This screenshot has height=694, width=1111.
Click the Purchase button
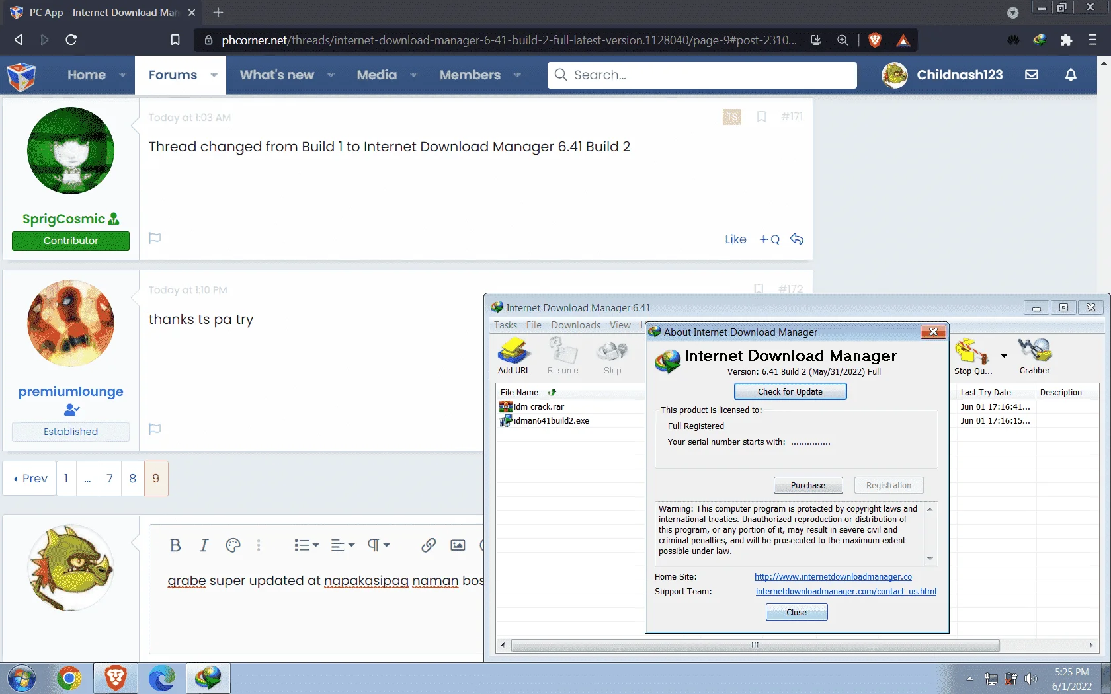tap(808, 485)
